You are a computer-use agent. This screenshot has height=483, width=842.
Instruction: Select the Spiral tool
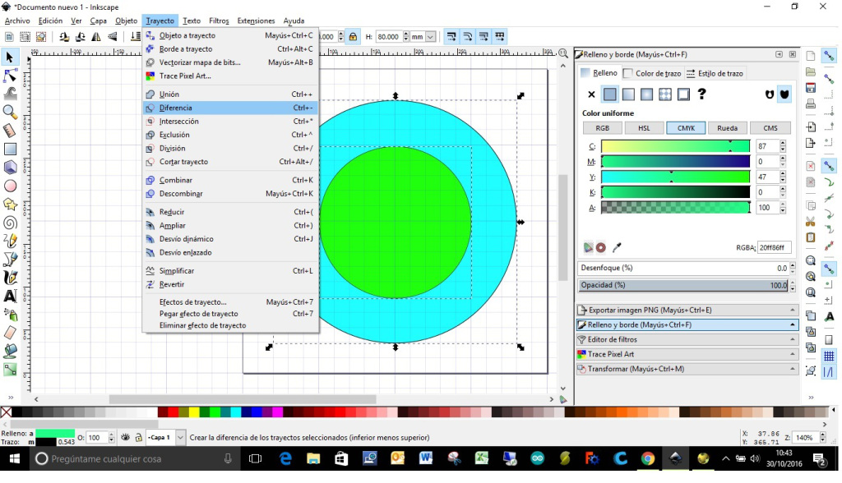[x=10, y=223]
